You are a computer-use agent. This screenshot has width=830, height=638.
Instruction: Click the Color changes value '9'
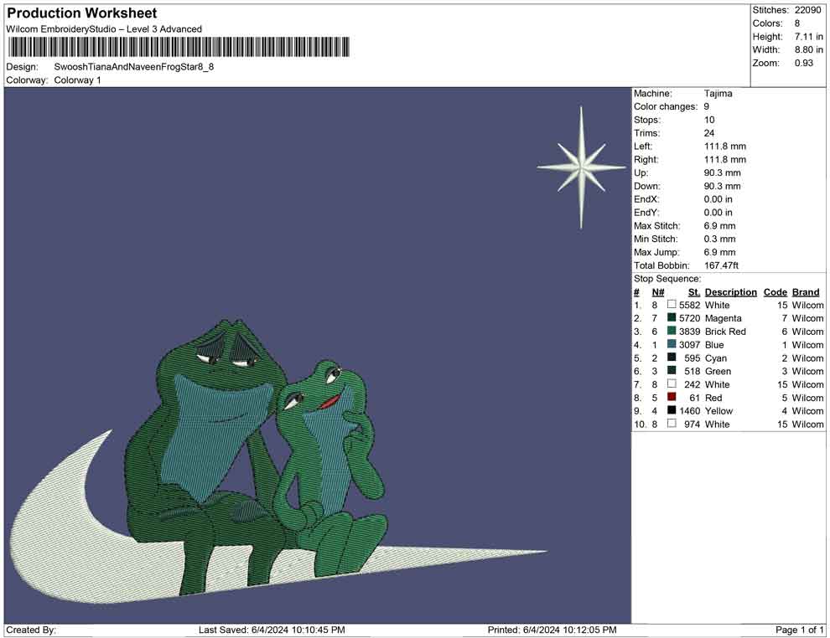coord(707,107)
